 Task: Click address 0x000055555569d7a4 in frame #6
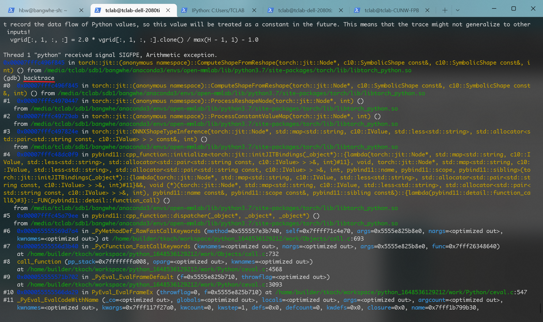click(x=47, y=231)
